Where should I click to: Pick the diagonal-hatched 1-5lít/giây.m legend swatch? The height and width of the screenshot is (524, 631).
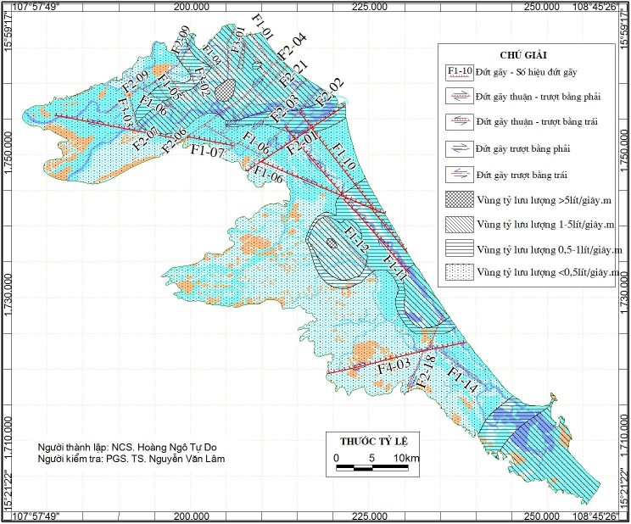click(x=459, y=225)
